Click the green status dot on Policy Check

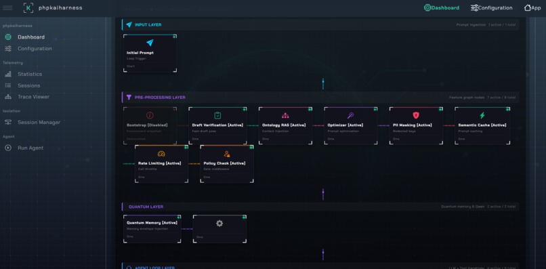coord(251,147)
